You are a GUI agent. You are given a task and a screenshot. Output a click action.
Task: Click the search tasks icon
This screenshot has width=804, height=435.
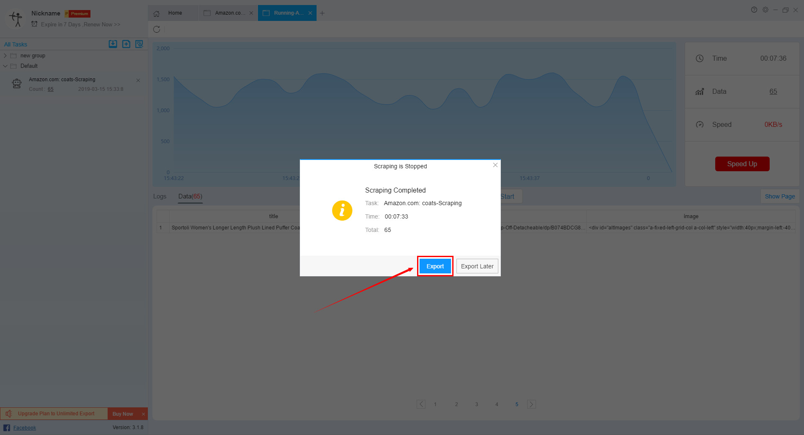[139, 44]
